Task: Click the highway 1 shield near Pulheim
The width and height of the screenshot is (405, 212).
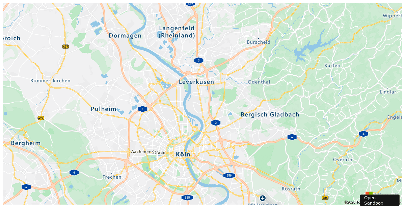Action: click(x=143, y=109)
